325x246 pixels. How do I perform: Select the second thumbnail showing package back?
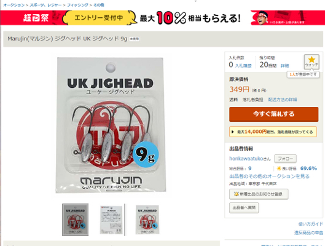[111, 220]
